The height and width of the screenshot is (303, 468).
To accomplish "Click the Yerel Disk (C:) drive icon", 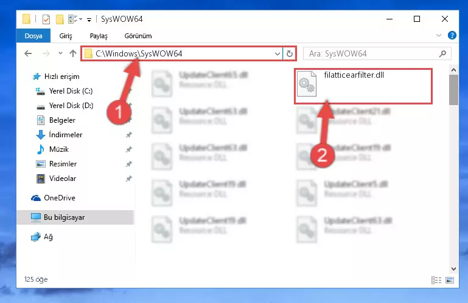I will coord(40,91).
